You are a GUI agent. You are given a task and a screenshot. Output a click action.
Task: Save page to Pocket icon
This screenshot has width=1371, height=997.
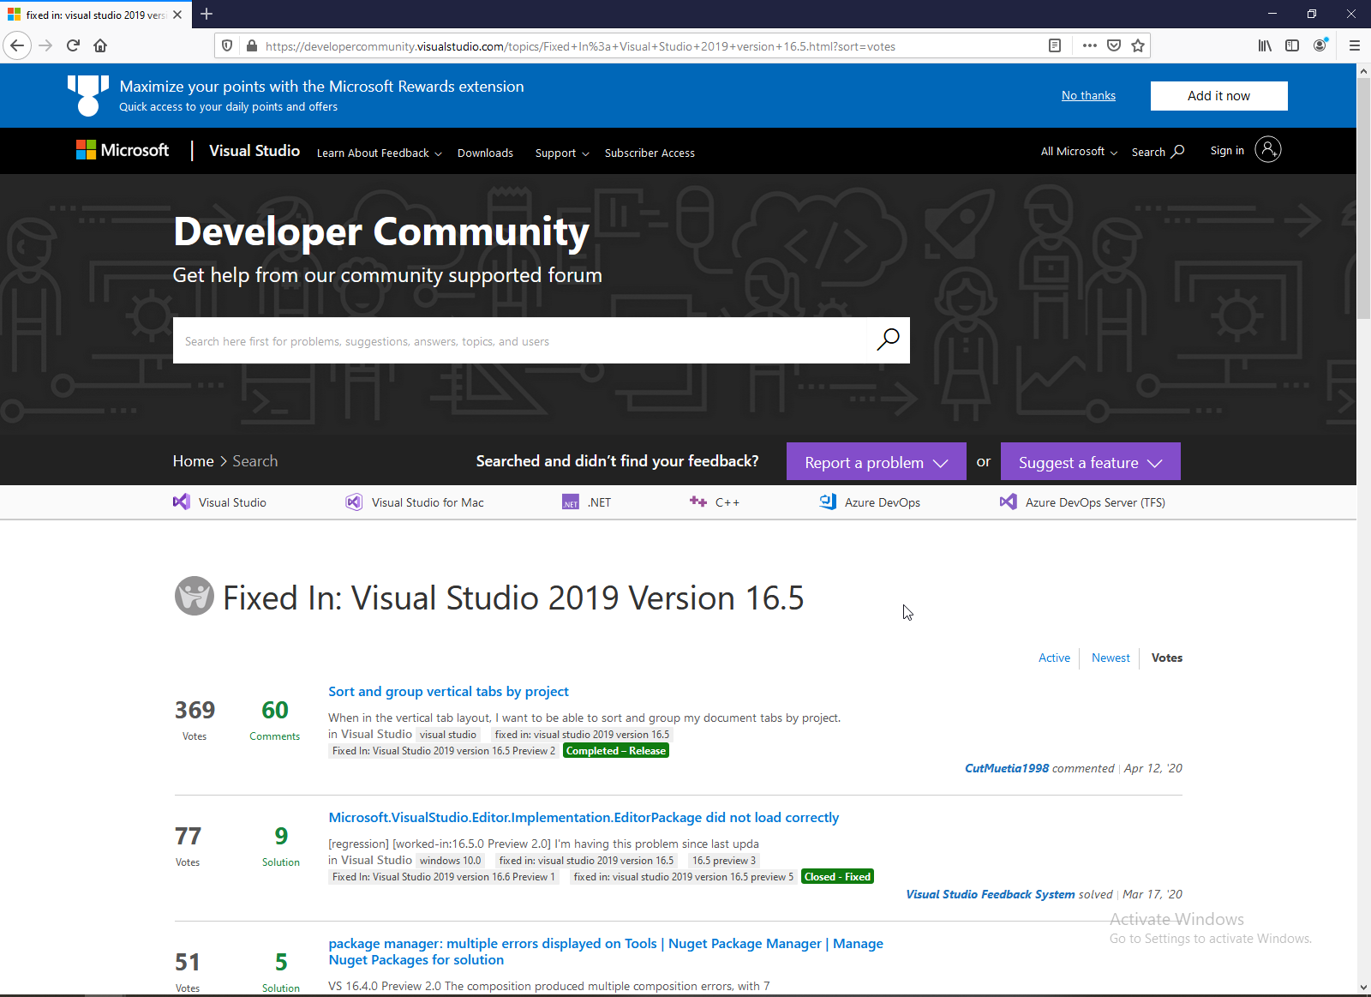(1114, 45)
